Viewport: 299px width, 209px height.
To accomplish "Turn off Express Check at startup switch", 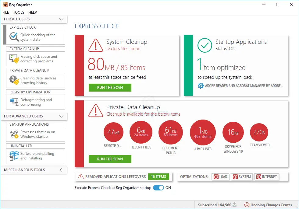I will [x=158, y=188].
